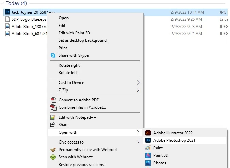Select the AdobeStock_13877 file name

coord(29,27)
